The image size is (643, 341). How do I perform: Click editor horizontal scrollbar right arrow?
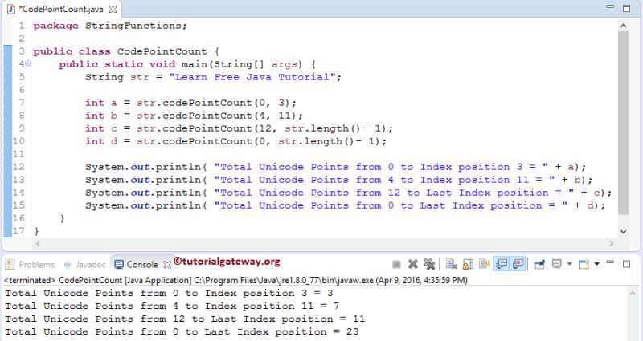(x=611, y=244)
